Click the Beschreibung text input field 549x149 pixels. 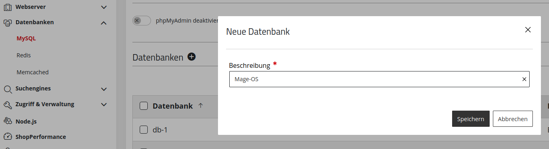[x=379, y=79]
